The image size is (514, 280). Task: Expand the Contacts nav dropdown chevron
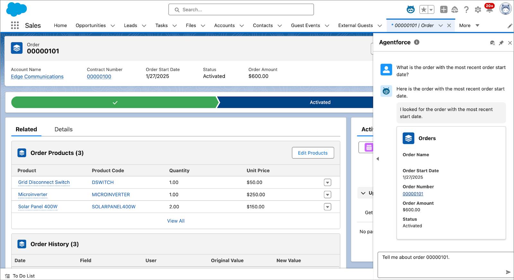coord(280,26)
